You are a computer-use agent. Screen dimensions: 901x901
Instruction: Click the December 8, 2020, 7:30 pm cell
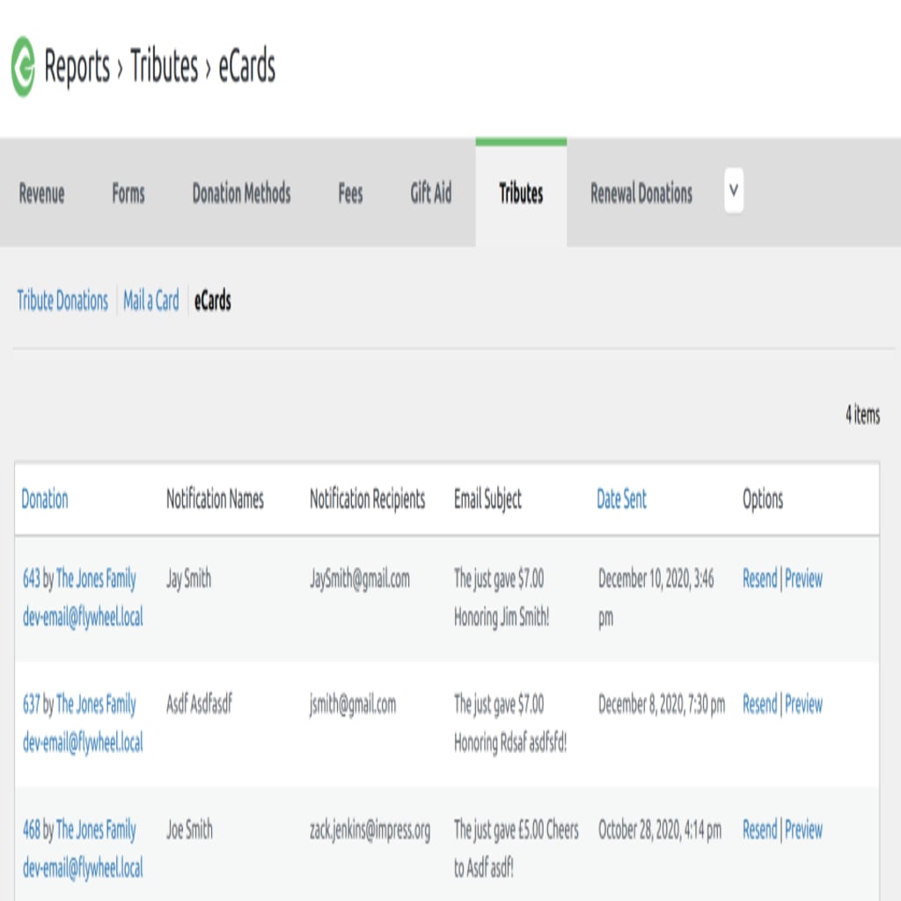(662, 704)
